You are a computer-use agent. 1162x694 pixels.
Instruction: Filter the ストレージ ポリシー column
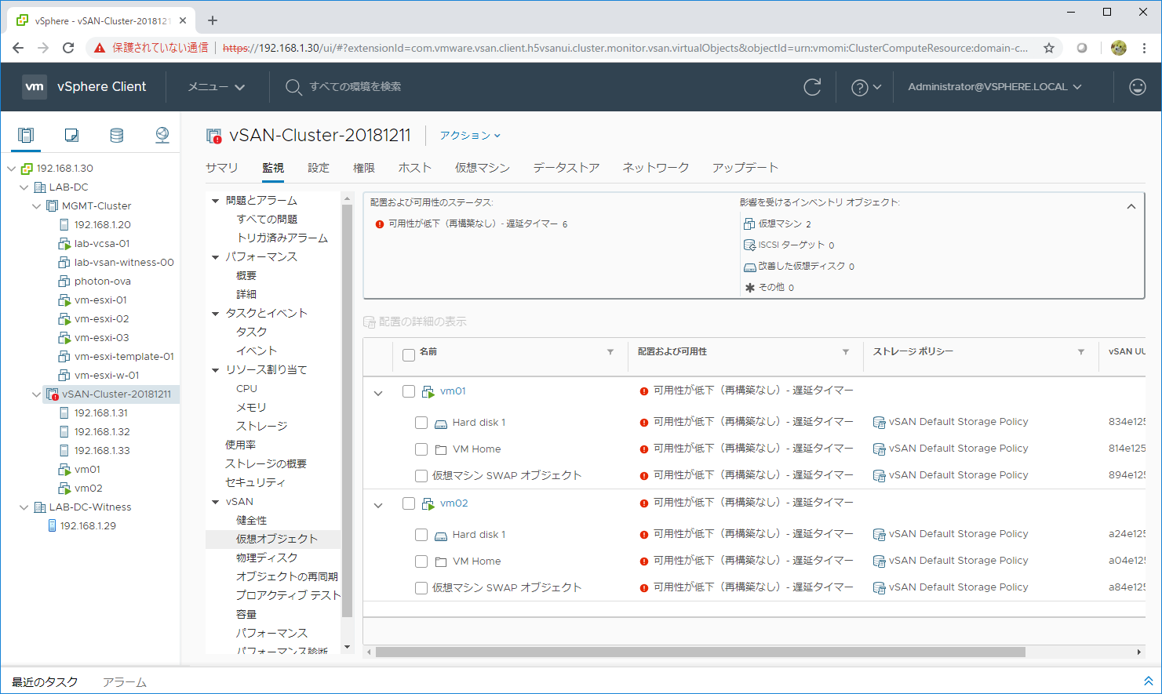click(1081, 352)
